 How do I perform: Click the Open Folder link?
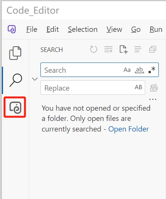(x=129, y=129)
